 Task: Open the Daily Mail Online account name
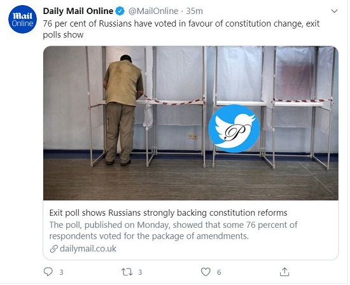point(78,11)
